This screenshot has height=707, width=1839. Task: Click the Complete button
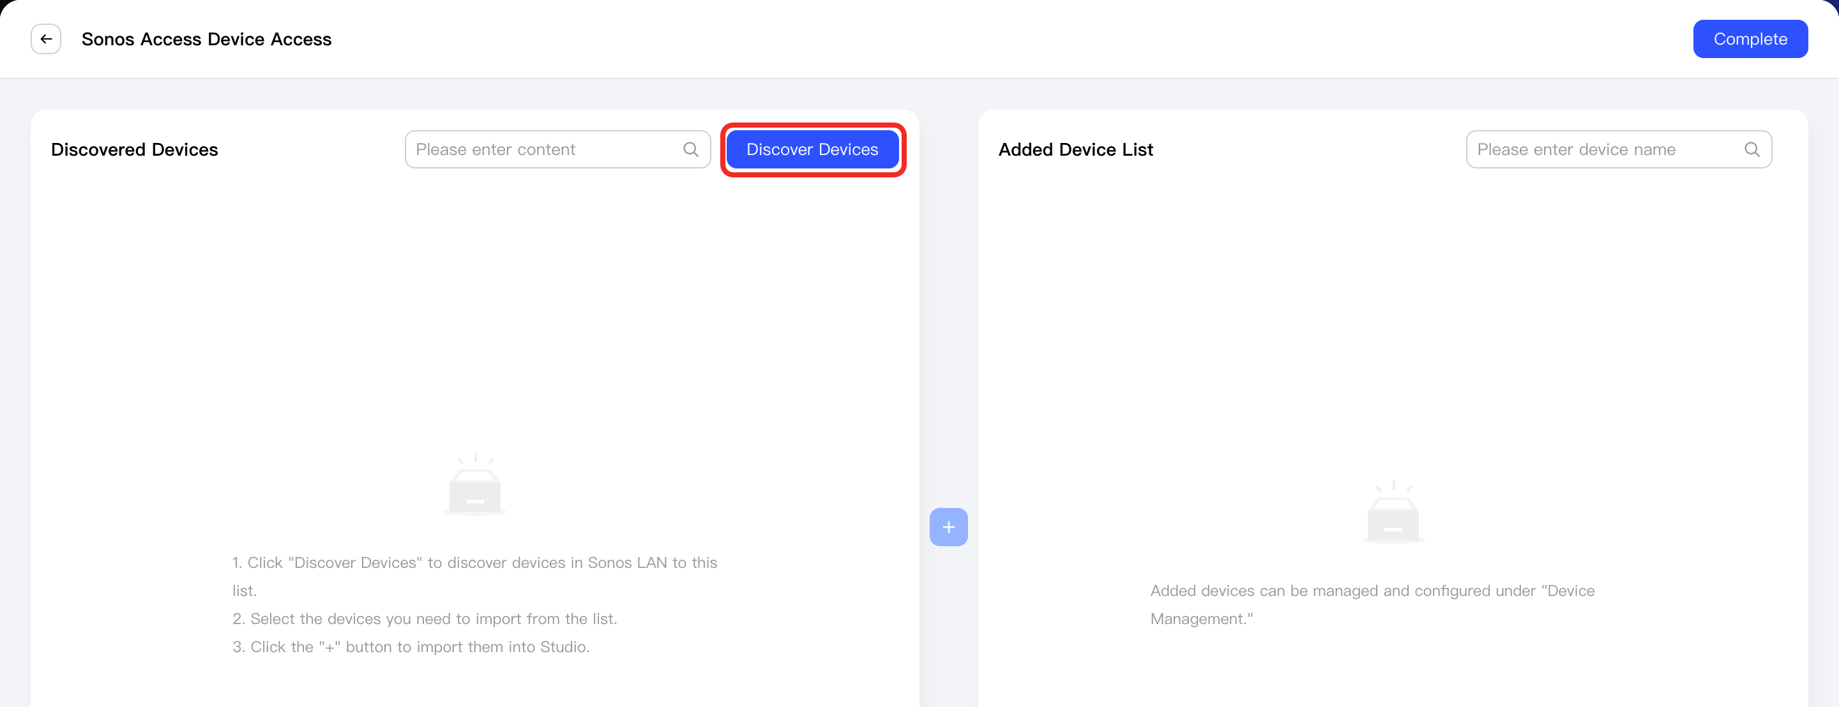pos(1750,39)
